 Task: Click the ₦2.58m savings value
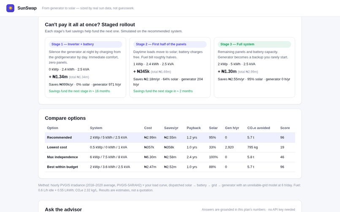(x=170, y=157)
